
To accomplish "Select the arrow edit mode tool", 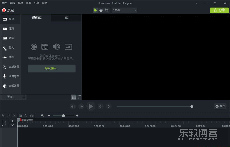I will [x=95, y=10].
